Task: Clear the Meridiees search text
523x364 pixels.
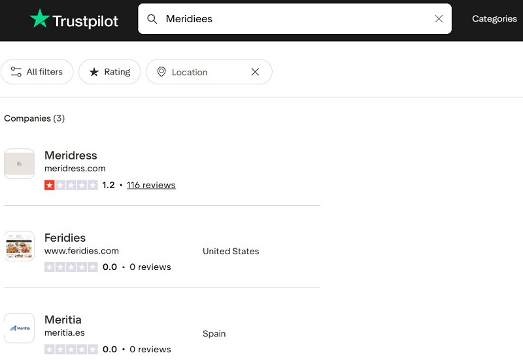Action: point(439,19)
